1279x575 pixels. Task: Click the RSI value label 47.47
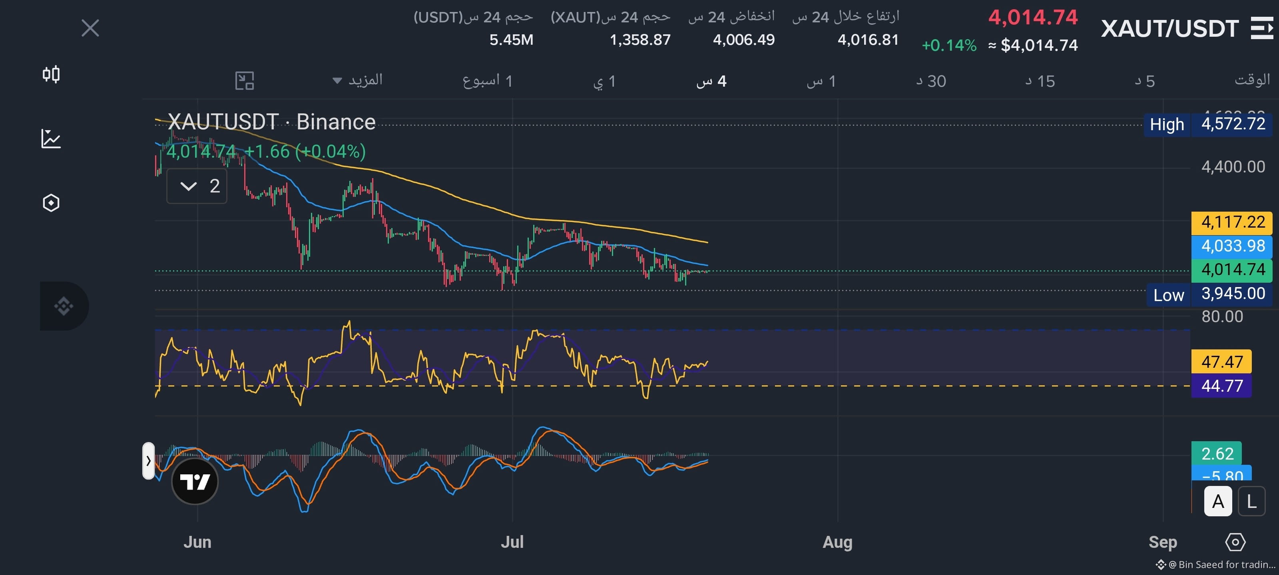1221,362
